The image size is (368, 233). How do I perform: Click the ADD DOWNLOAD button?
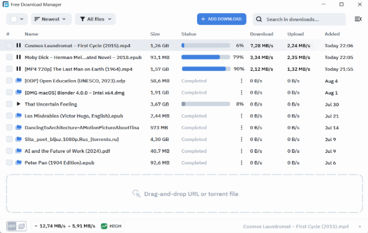(221, 19)
